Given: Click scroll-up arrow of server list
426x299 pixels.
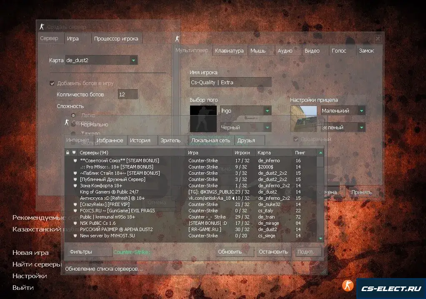Looking at the screenshot, I should 321,153.
